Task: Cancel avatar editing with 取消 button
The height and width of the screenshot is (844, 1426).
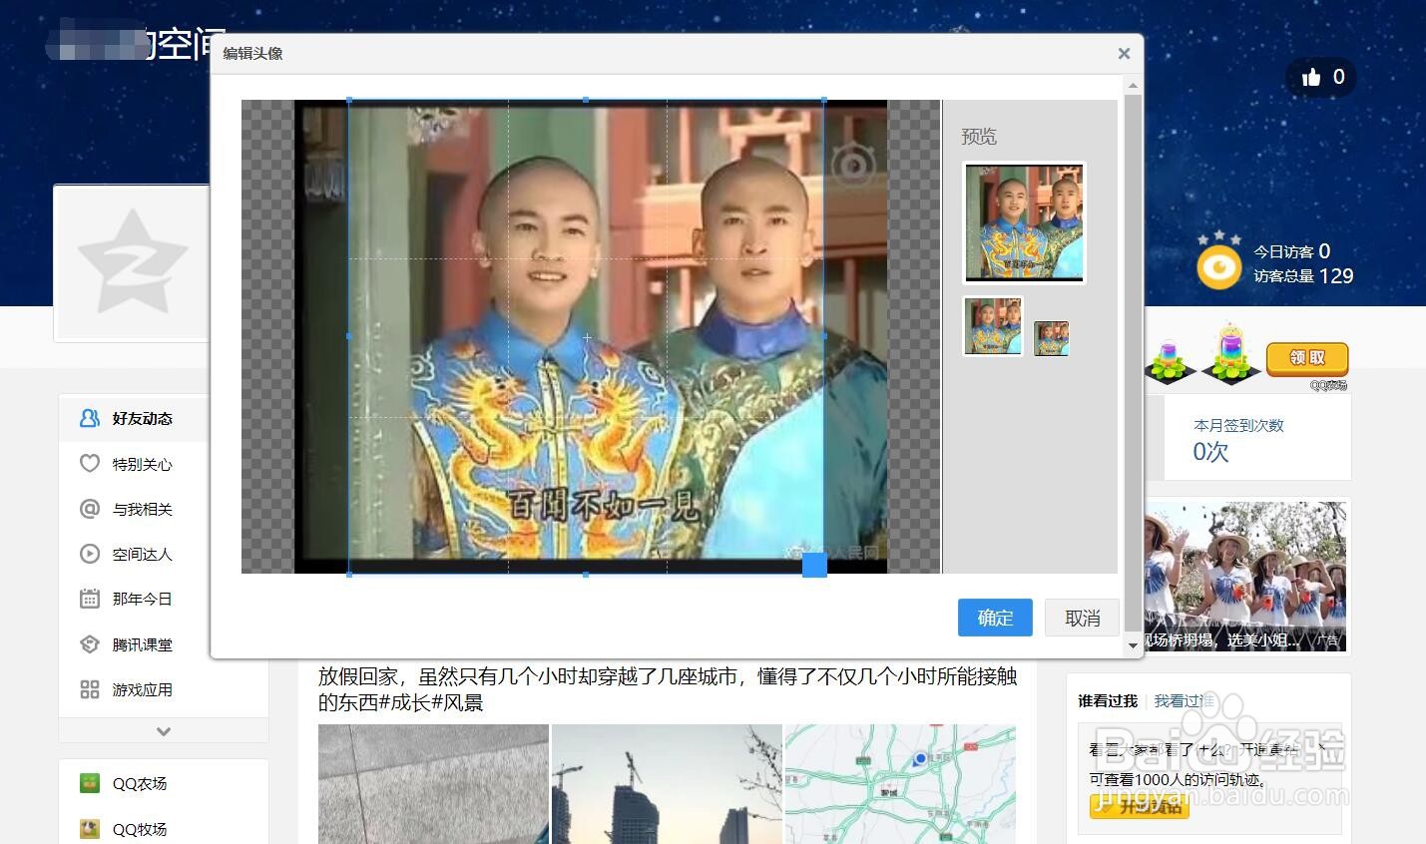Action: click(x=1082, y=618)
